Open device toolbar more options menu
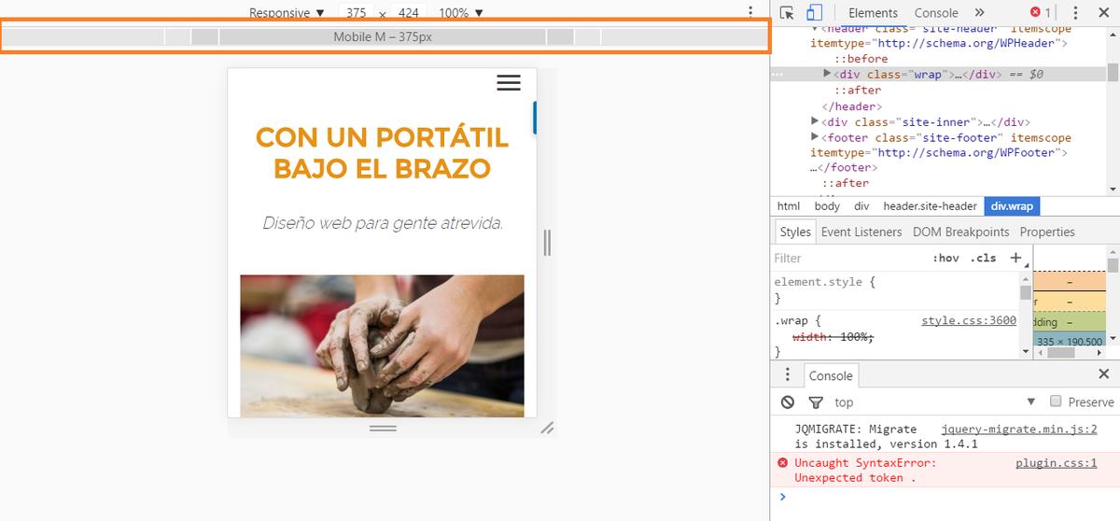Viewport: 1120px width, 521px height. [750, 13]
